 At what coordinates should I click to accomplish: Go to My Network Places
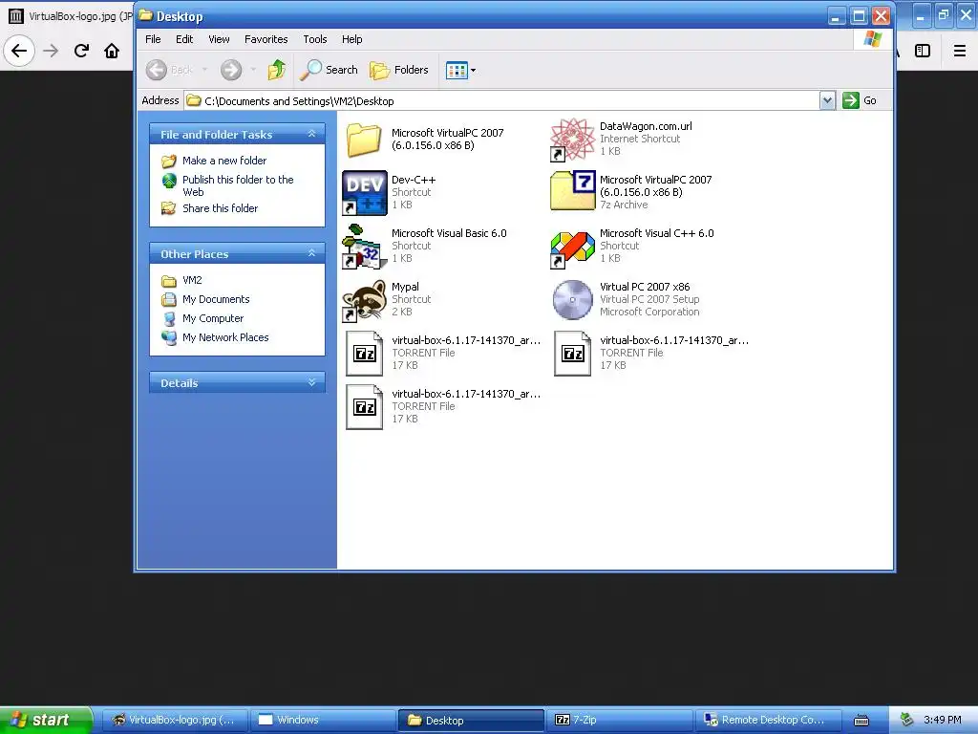[225, 337]
